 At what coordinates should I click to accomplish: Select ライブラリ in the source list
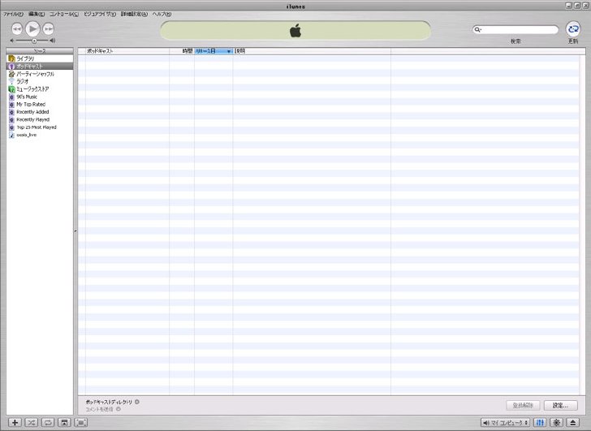coord(40,58)
